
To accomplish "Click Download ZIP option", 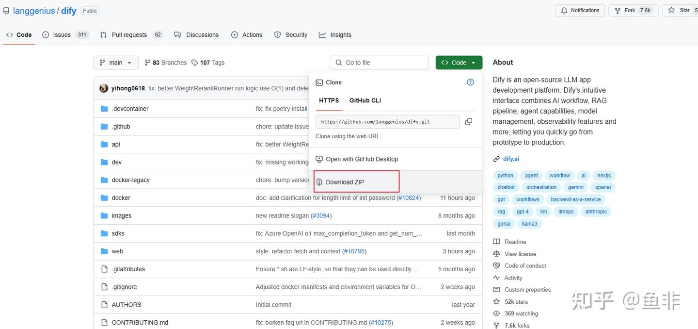I will (x=345, y=182).
